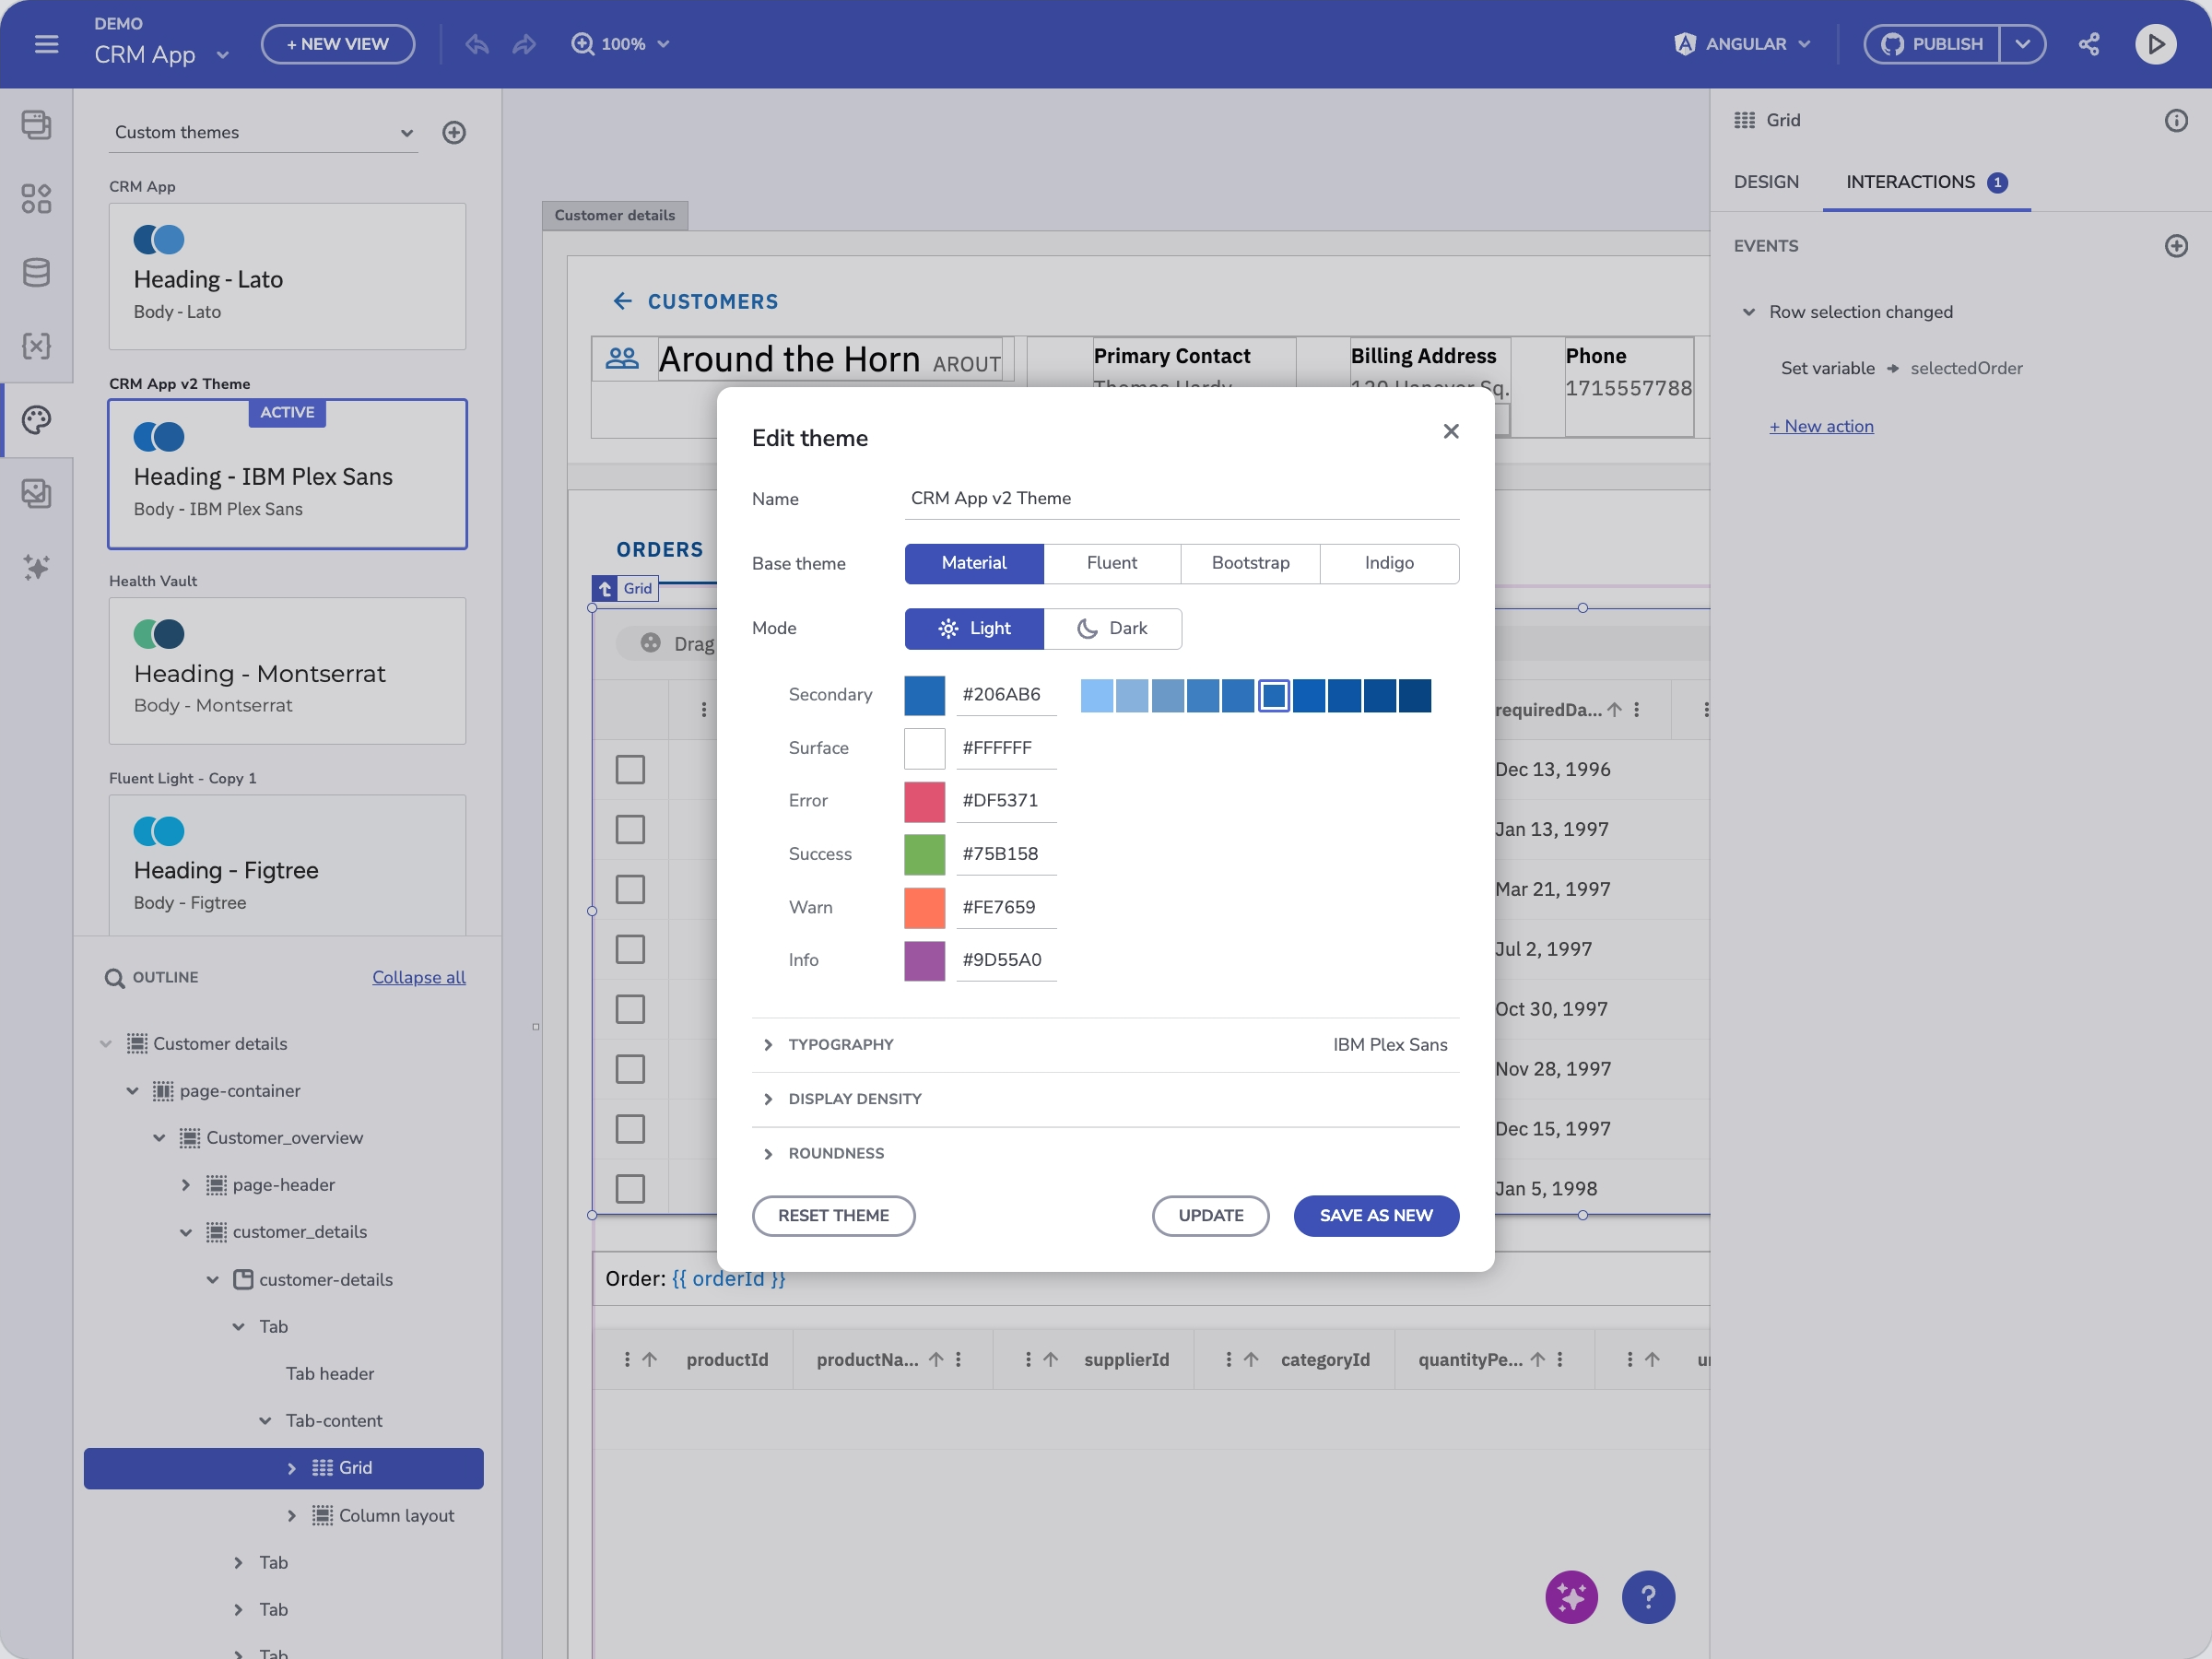2212x1659 pixels.
Task: Click the Secondary color swatch
Action: (924, 695)
